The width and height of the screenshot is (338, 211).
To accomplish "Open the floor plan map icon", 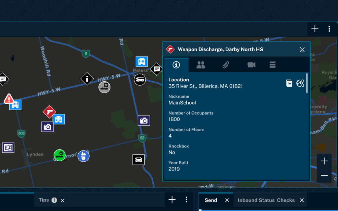I will [x=8, y=147].
